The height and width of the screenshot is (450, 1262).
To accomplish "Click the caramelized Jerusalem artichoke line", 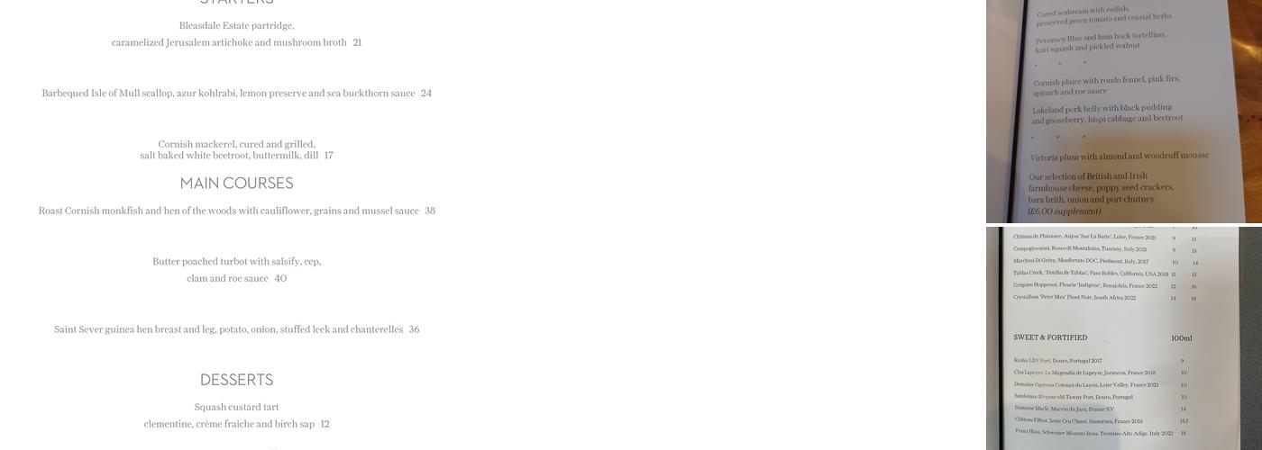I will 237,42.
